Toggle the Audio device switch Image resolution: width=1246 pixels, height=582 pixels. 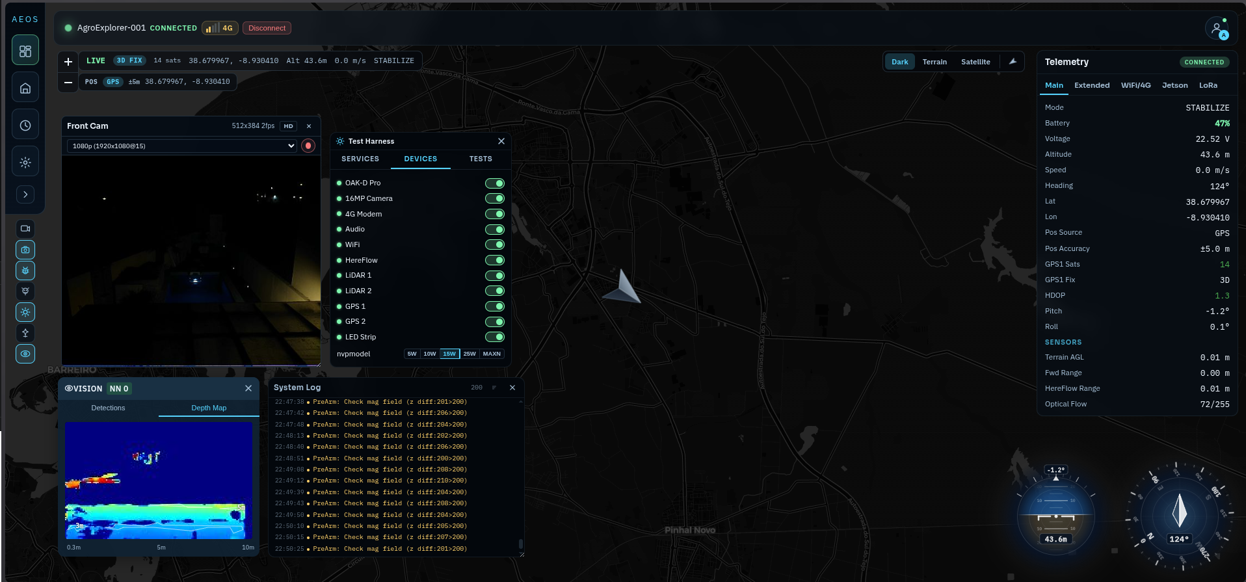click(x=495, y=230)
